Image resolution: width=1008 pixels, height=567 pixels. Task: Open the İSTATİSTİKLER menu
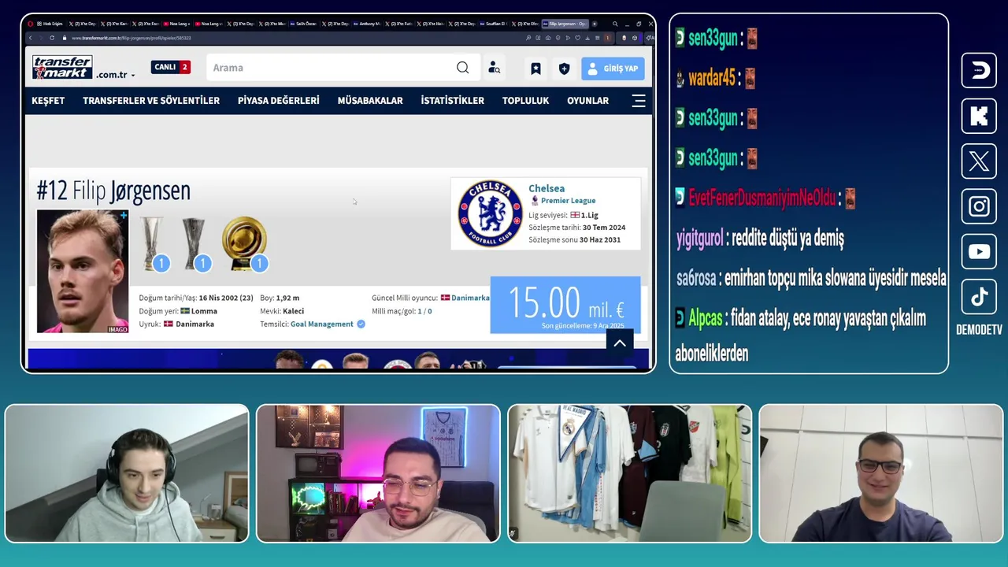452,101
